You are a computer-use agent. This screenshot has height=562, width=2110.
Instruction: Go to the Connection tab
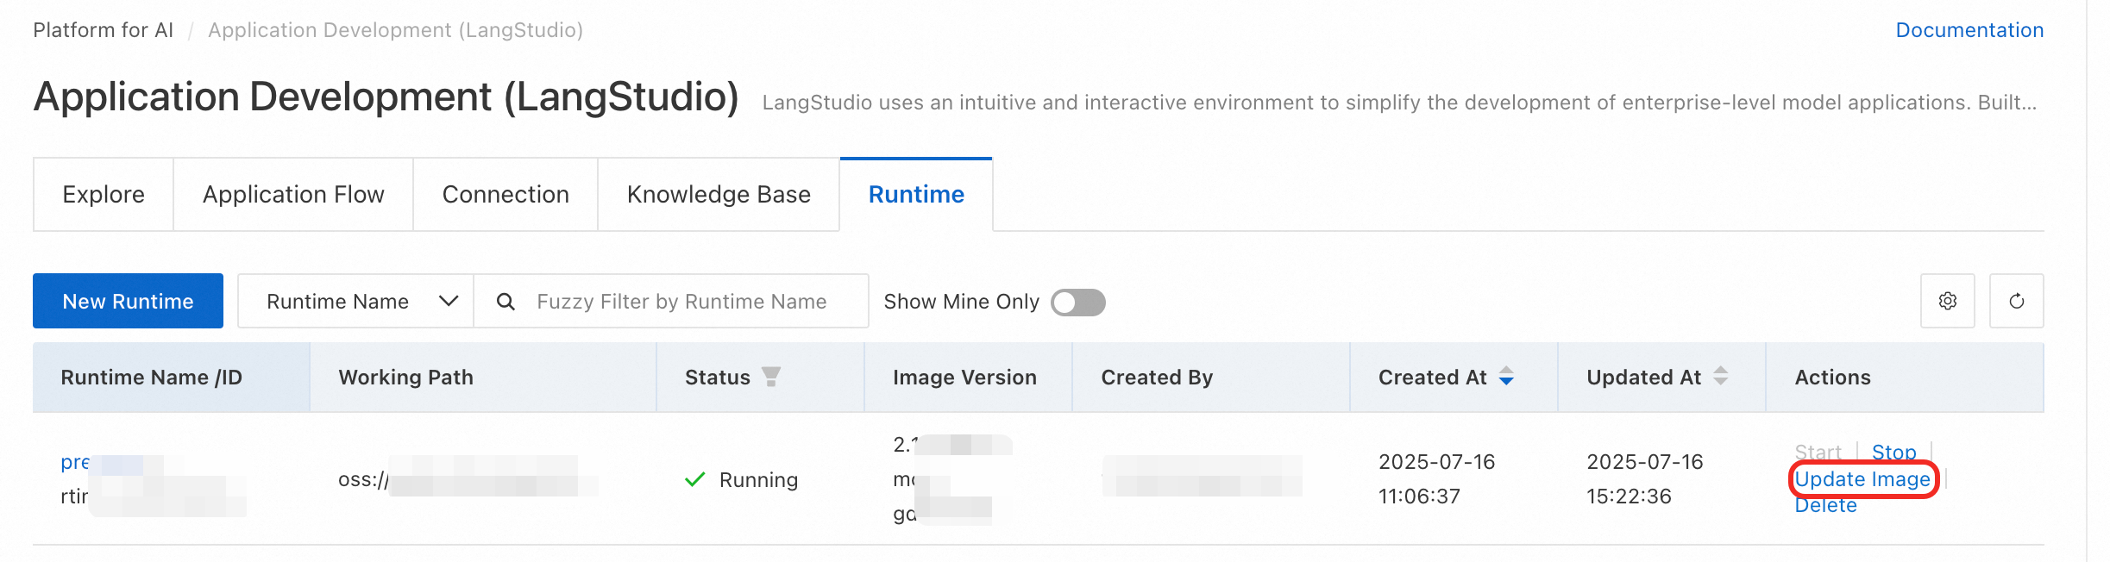tap(506, 195)
